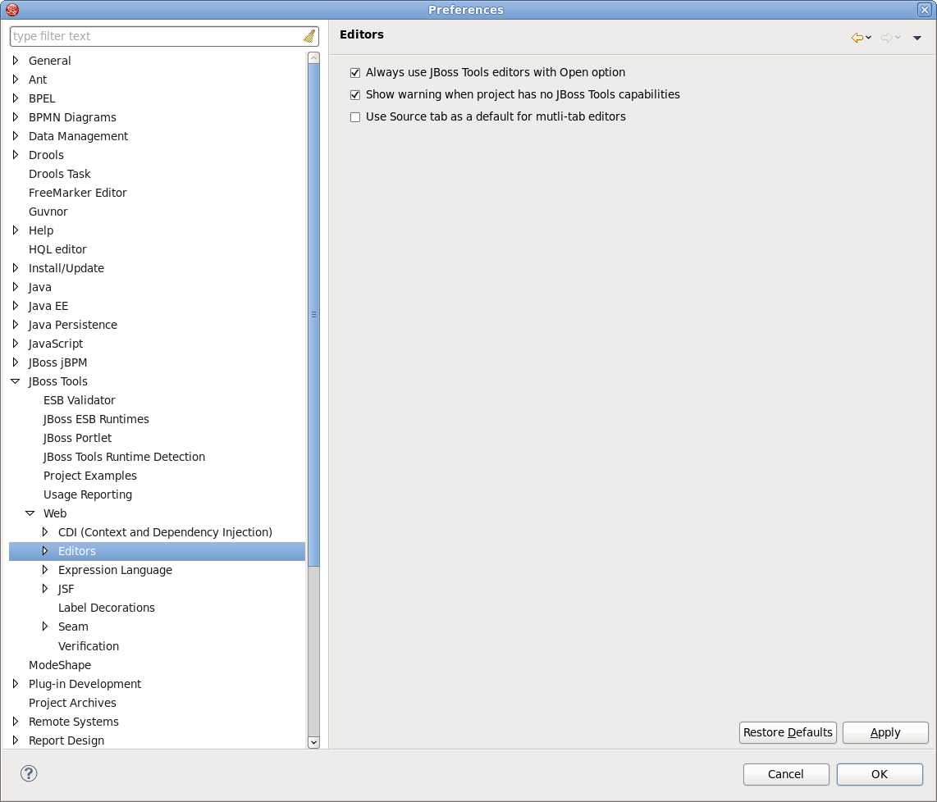This screenshot has height=802, width=937.
Task: Open the back history dropdown arrow
Action: [x=869, y=38]
